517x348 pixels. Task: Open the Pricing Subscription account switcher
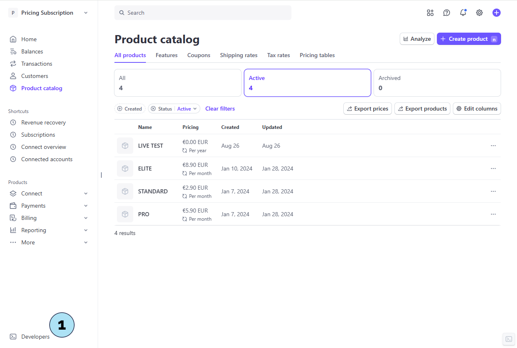point(48,13)
